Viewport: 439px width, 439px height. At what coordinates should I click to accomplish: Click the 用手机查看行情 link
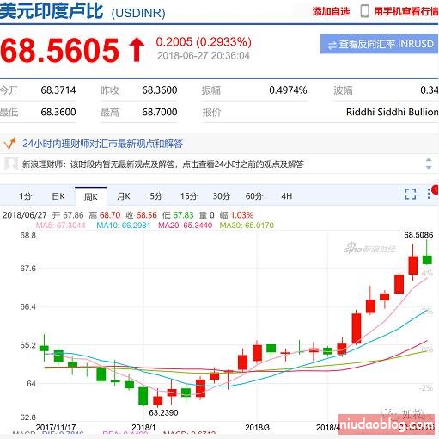[x=406, y=11]
